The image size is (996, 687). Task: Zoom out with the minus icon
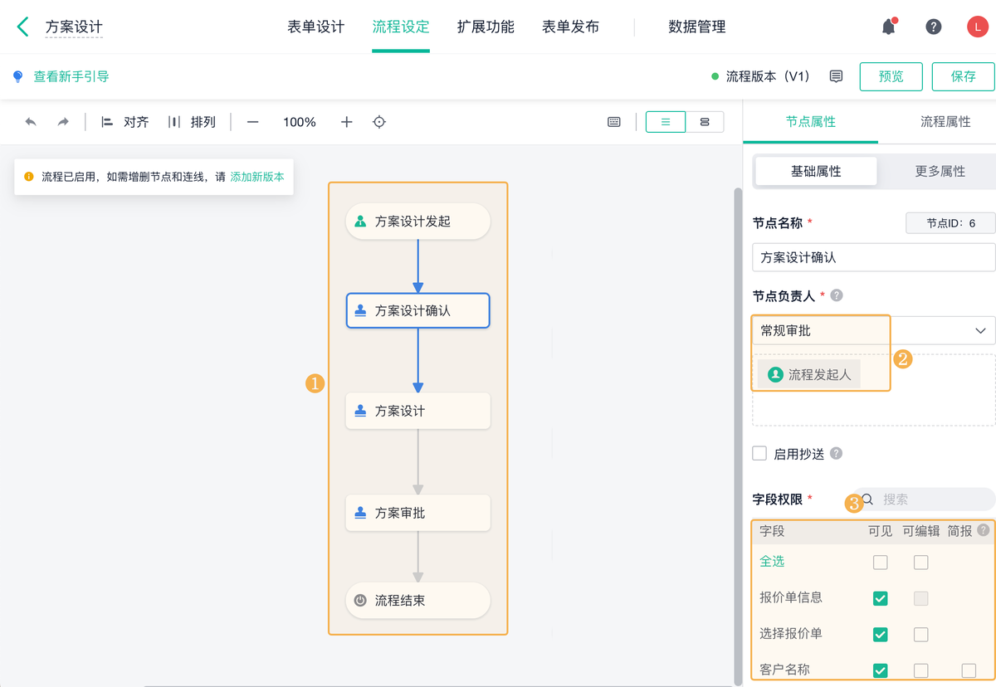click(253, 122)
